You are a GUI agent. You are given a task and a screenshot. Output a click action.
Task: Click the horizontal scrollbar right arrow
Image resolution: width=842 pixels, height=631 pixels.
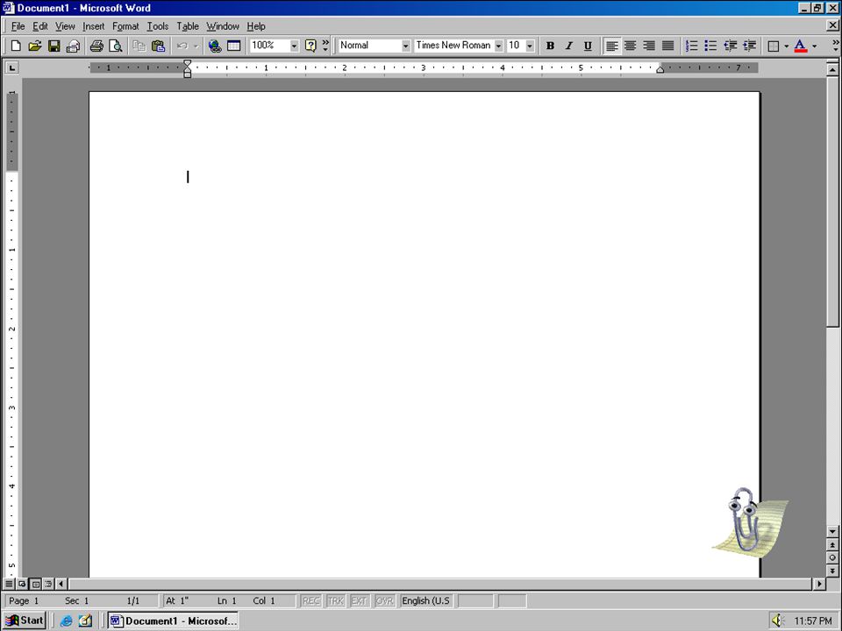click(819, 584)
